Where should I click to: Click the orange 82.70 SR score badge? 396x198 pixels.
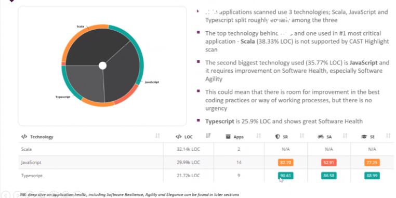point(286,162)
